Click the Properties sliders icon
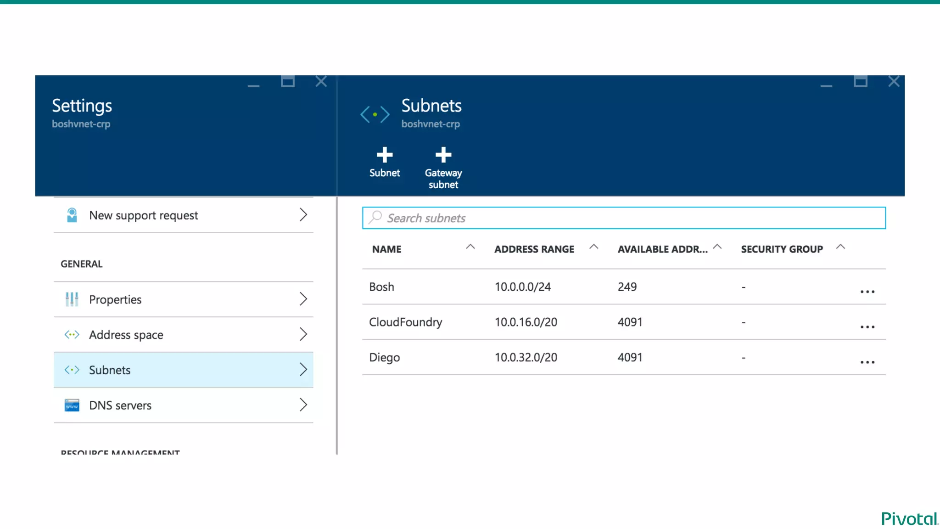Screen dimensions: 940x529 tap(72, 299)
